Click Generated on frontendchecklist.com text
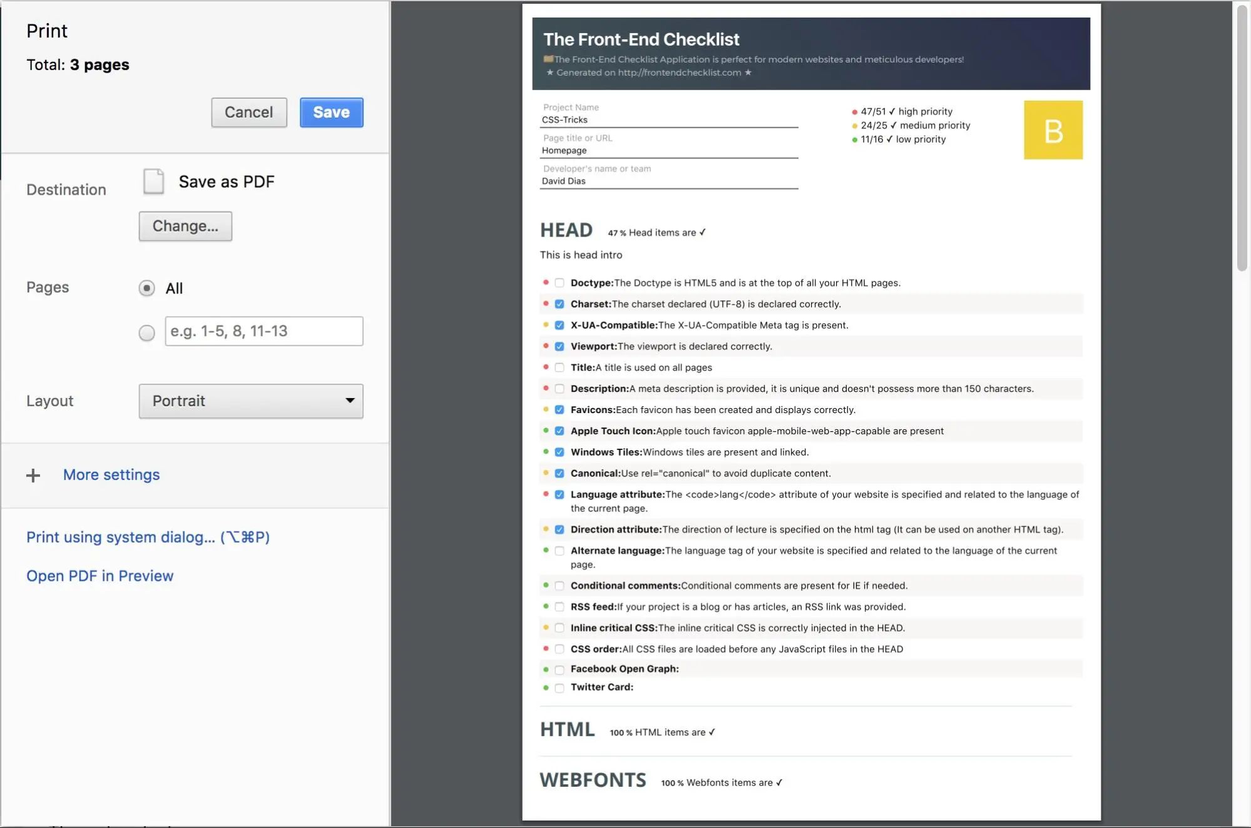Screen dimensions: 1251x828 coord(649,73)
